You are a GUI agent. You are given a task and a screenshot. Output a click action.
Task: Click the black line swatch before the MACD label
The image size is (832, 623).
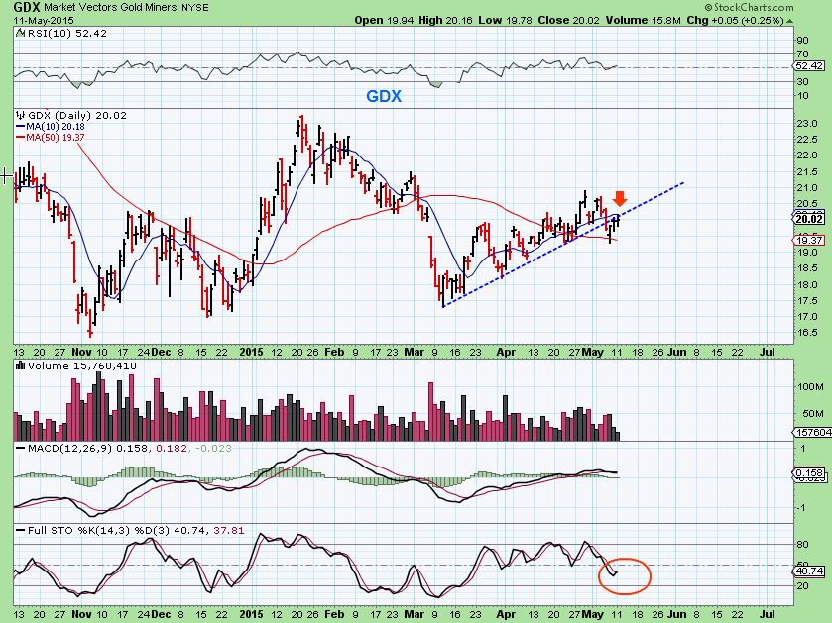tap(21, 448)
